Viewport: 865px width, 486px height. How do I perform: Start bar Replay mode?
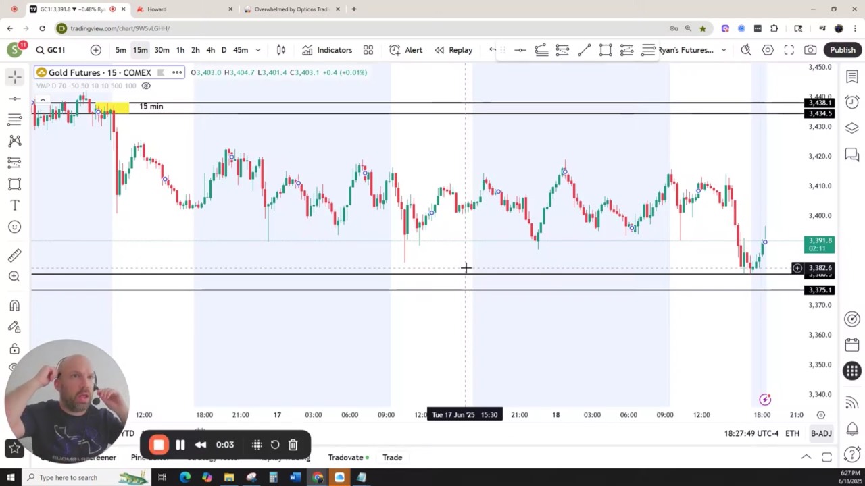click(453, 50)
